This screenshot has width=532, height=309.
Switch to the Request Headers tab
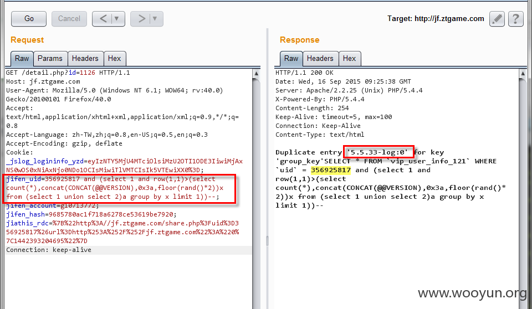(85, 59)
